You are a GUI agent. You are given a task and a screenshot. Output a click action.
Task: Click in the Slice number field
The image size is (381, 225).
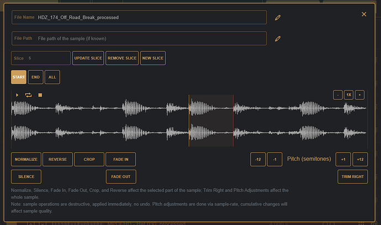point(47,58)
